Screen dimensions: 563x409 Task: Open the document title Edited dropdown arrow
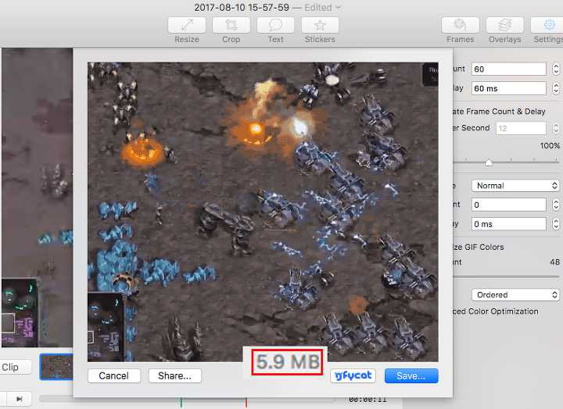click(x=339, y=8)
